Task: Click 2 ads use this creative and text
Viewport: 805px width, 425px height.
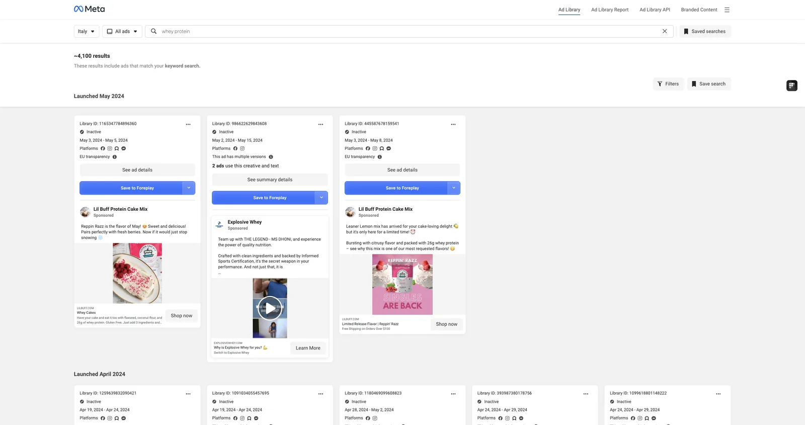Action: pyautogui.click(x=246, y=166)
